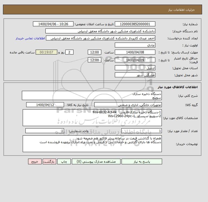Click the announcement date field 1400/04/06 - 10:26
Viewport: 208px width, 202px height.
tap(53, 24)
